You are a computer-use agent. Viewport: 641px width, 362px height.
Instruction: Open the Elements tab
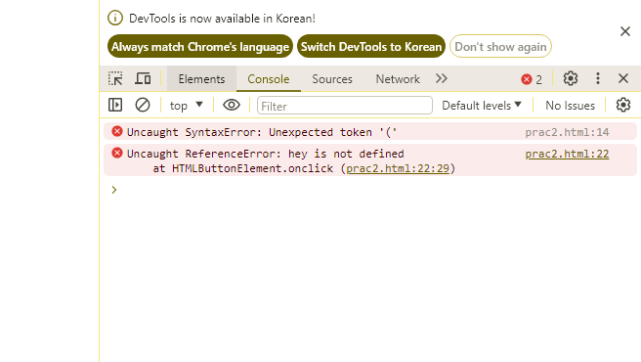(x=201, y=78)
